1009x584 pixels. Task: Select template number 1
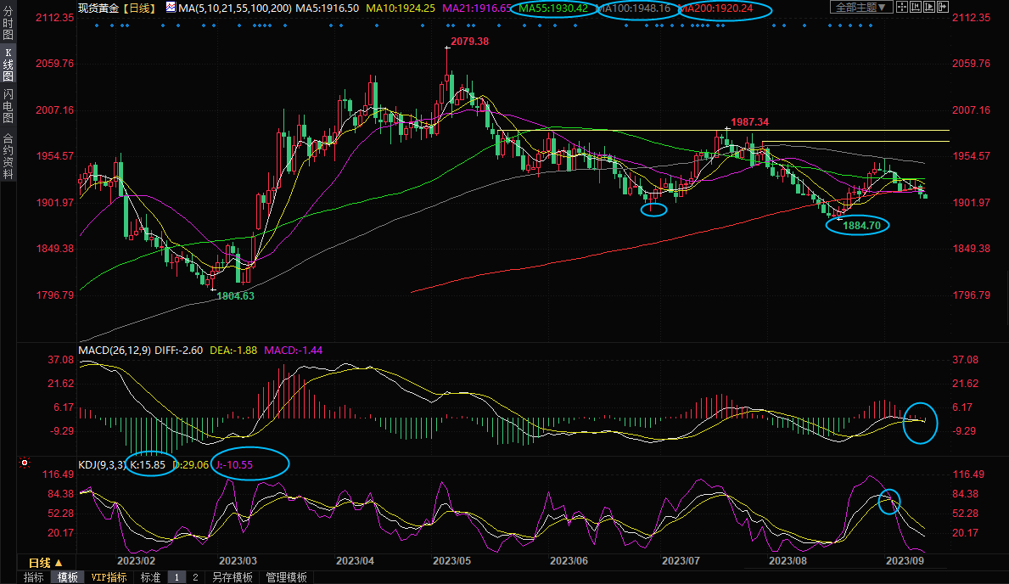(177, 577)
